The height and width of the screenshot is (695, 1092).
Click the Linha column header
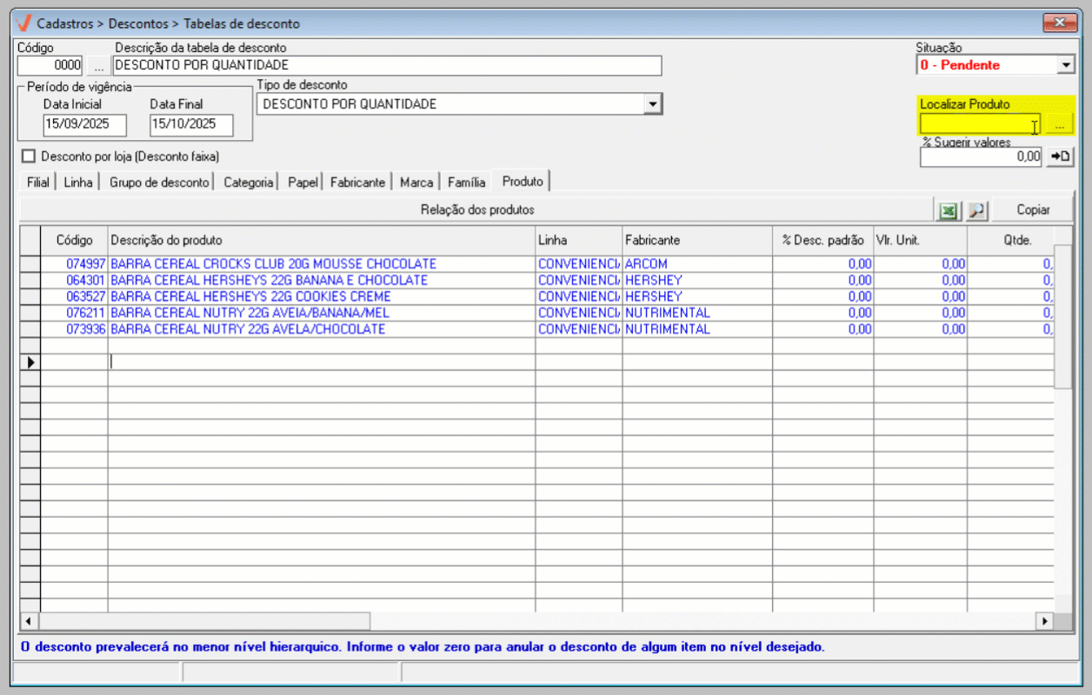click(x=578, y=240)
